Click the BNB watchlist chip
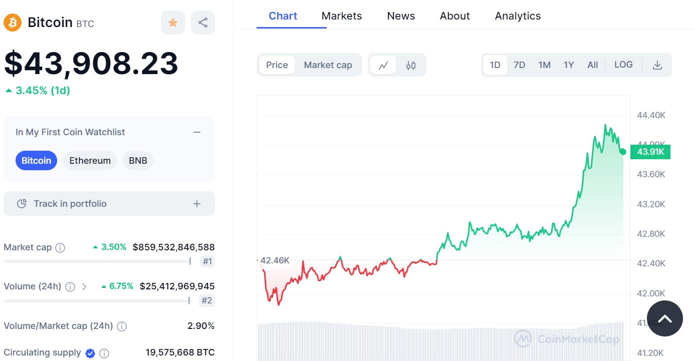This screenshot has height=361, width=695. [x=138, y=161]
